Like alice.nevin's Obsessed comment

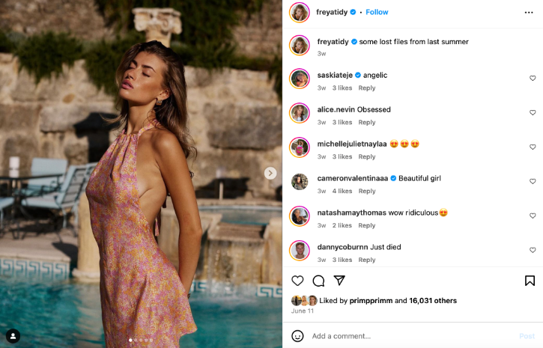point(533,112)
